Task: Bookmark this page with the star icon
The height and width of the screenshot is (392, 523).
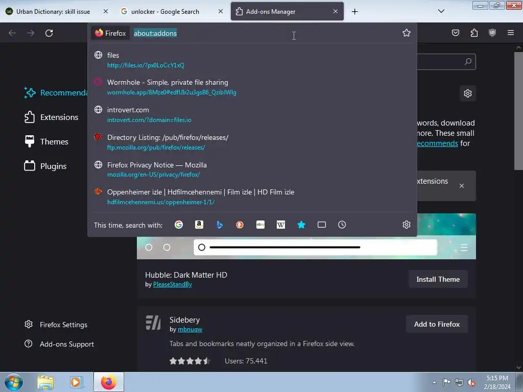Action: point(406,33)
